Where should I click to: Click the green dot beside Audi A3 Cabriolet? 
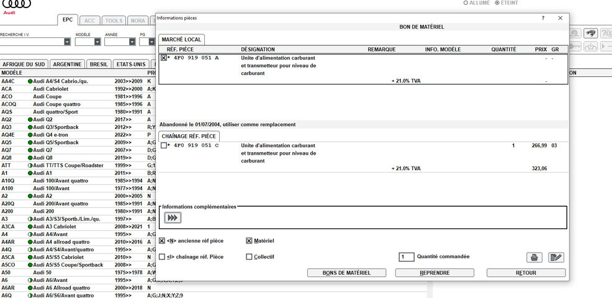click(30, 227)
